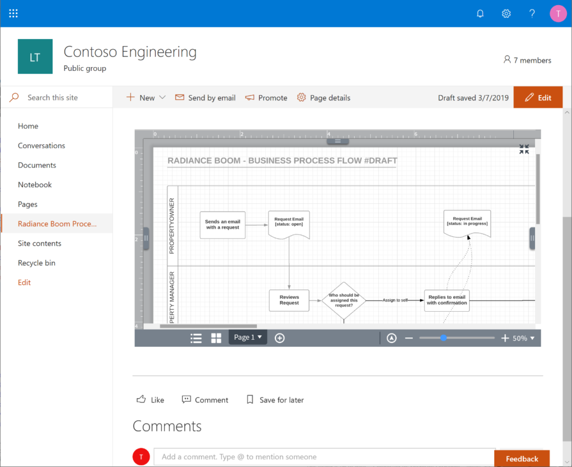Viewport: 572px width, 467px height.
Task: Click the Edit link in left navigation
Action: coord(24,283)
